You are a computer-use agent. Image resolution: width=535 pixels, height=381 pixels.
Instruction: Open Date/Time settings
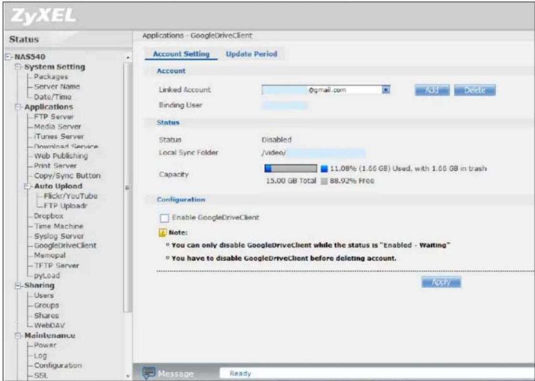tap(52, 97)
